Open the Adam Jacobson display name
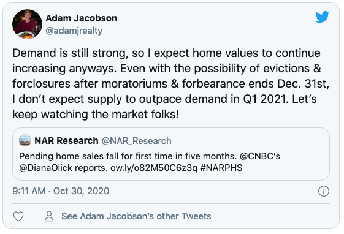This screenshot has width=344, height=234. click(x=82, y=18)
